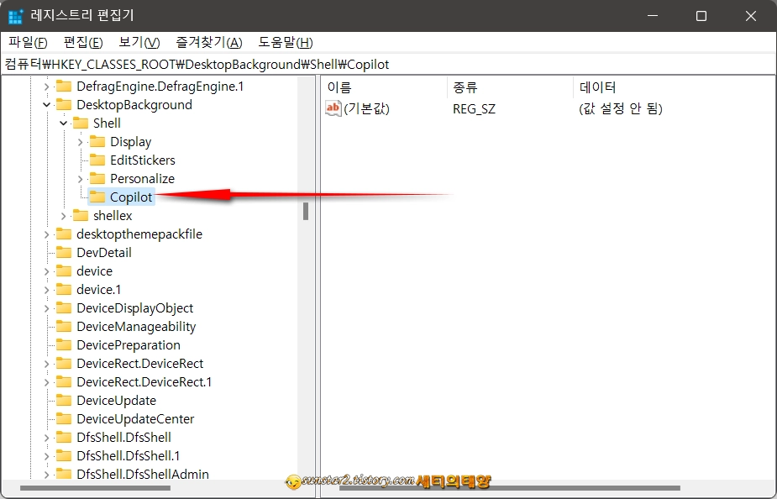Expand the Personalize key
The width and height of the screenshot is (777, 499).
[81, 179]
